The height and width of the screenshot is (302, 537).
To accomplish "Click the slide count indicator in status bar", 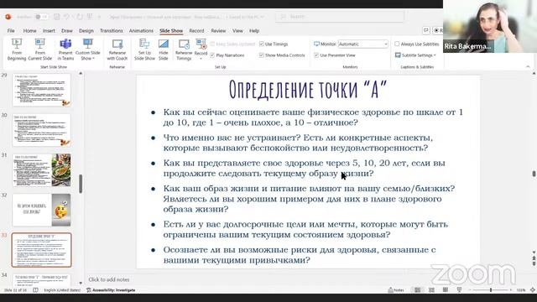I will coord(15,290).
